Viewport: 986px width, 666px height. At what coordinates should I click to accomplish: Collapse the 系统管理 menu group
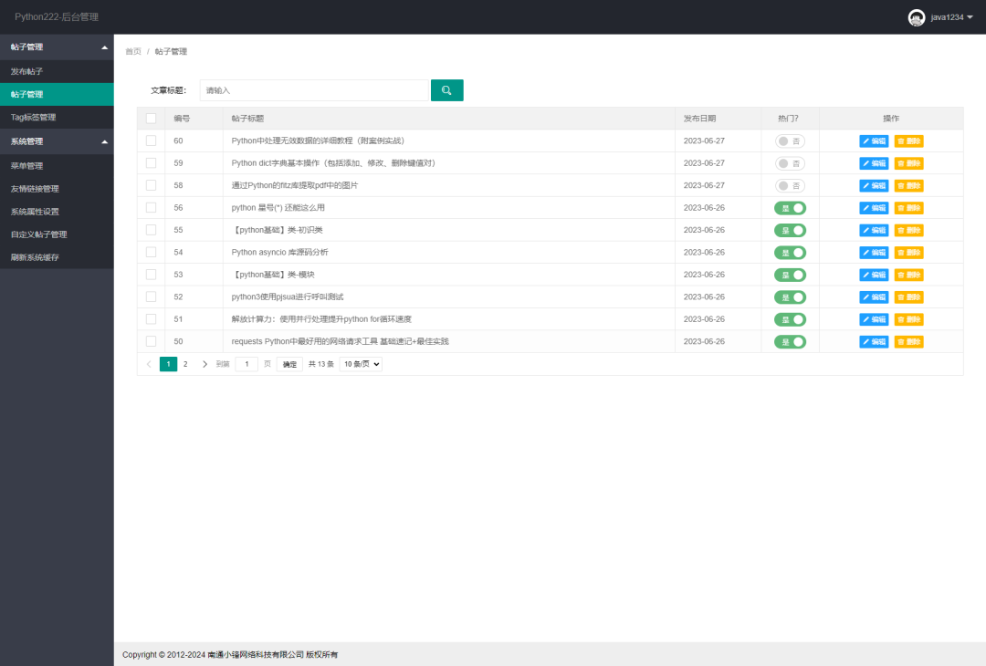57,141
